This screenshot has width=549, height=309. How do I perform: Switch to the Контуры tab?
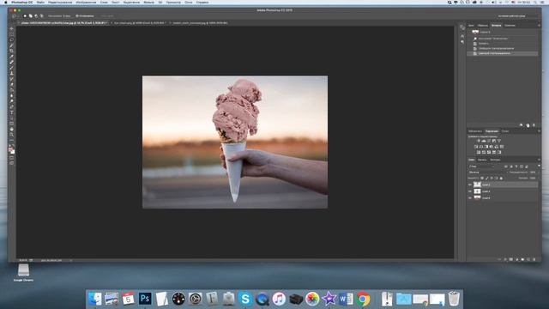click(495, 160)
